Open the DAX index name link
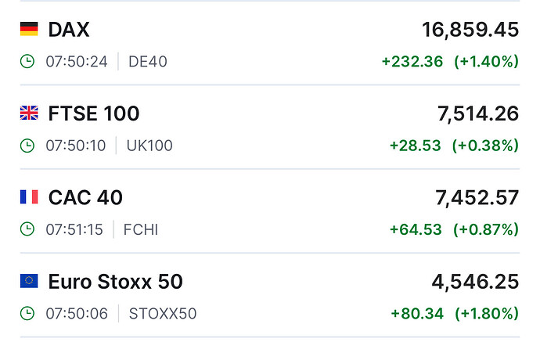The height and width of the screenshot is (342, 540). (69, 30)
